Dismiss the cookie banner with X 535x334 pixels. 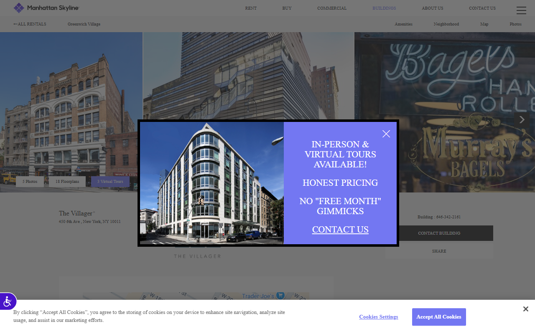point(526,309)
